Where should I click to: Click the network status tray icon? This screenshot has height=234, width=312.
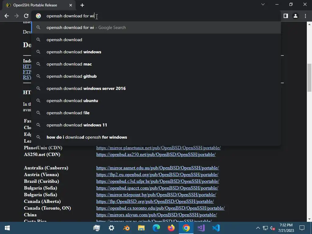265,228
